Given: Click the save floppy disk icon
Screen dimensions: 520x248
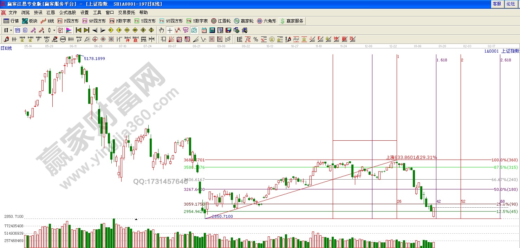Looking at the screenshot, I should tap(228, 30).
